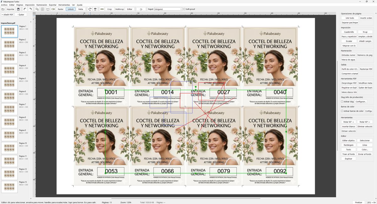Click the Multicrop button
Viewport: 377px width, 204px height.
click(x=119, y=9)
